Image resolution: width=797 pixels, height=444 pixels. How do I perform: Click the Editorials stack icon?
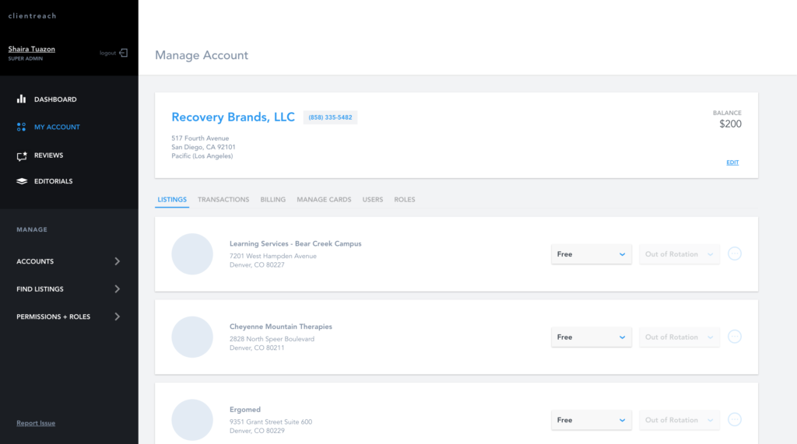tap(22, 181)
